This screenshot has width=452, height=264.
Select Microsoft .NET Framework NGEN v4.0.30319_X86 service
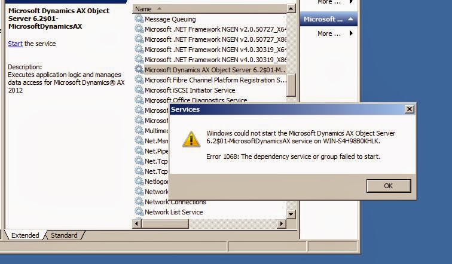[215, 60]
